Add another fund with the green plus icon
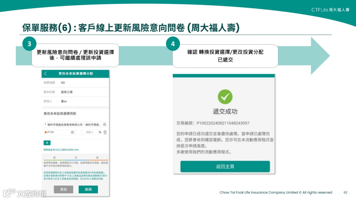This screenshot has width=356, height=200. click(46, 143)
